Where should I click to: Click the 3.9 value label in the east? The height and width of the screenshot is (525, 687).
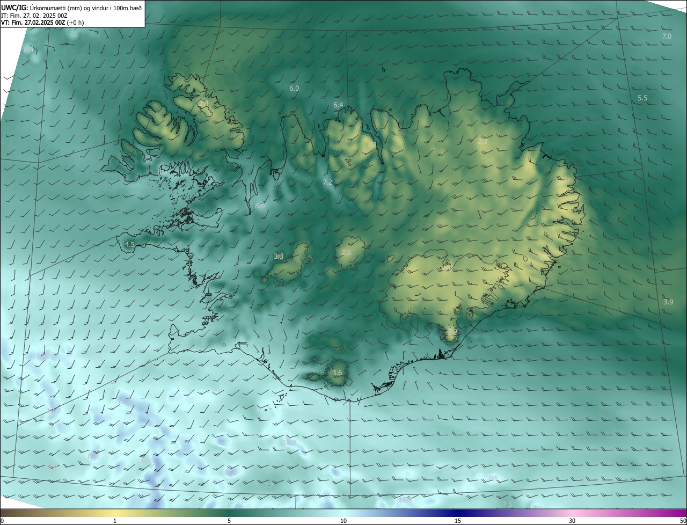[668, 302]
